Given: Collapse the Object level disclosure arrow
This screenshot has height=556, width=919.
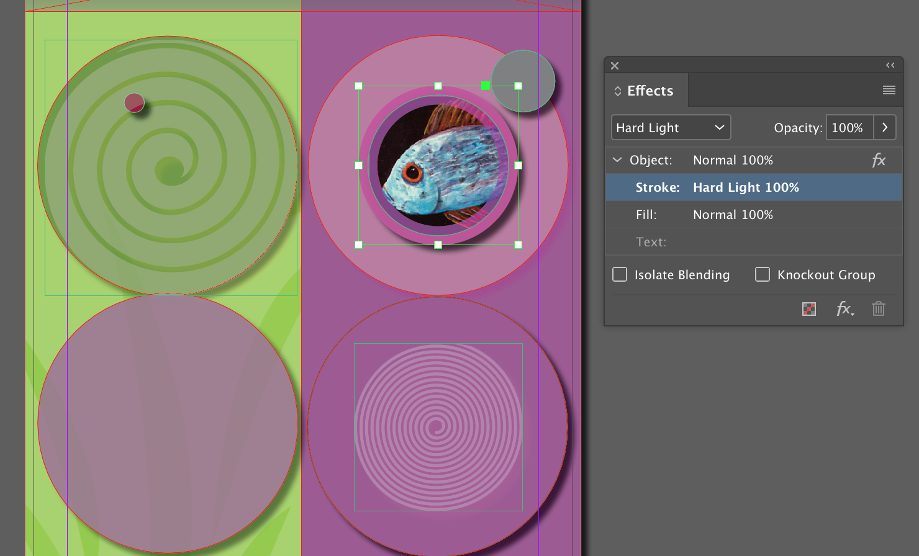Looking at the screenshot, I should (617, 160).
